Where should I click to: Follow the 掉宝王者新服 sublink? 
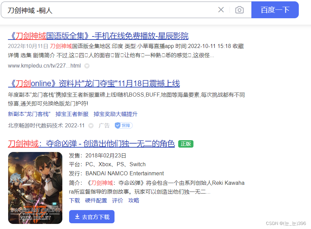[72, 114]
